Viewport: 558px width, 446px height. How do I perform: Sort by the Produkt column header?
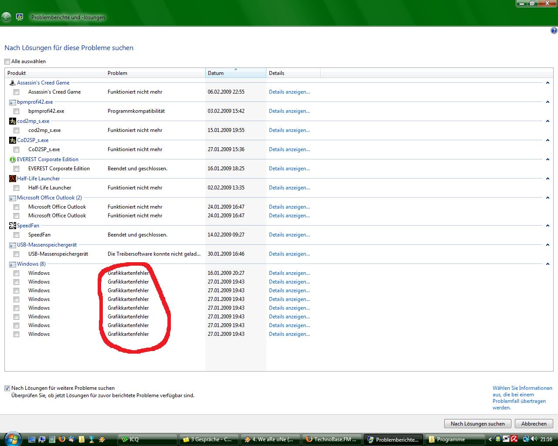point(55,73)
